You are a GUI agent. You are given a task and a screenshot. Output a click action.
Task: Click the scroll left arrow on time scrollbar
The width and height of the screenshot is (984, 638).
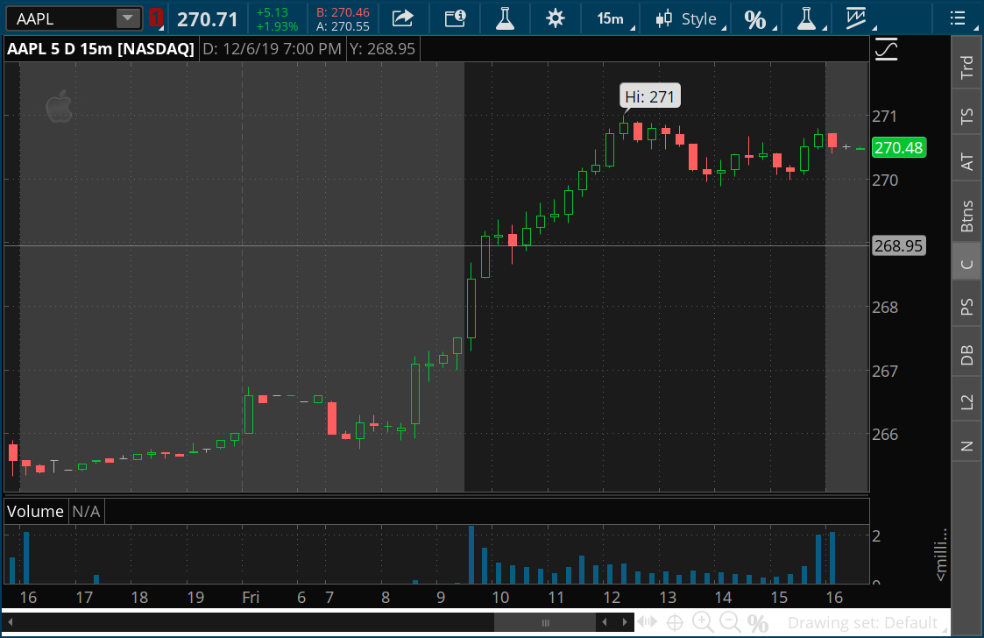[10, 622]
